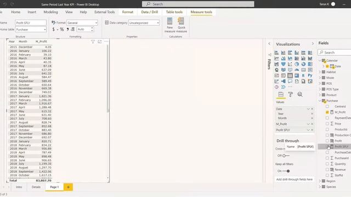This screenshot has height=197, width=351.
Task: Select the donut chart visual
Action: coord(303,64)
